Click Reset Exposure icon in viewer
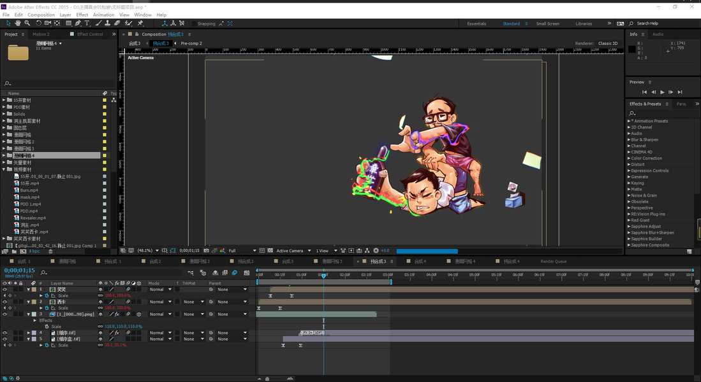This screenshot has width=701, height=382. 376,251
